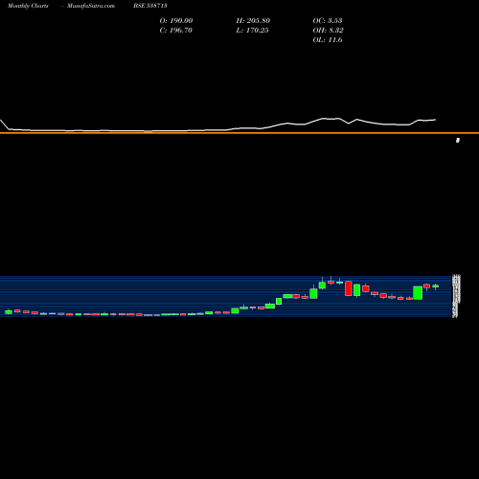Click the tallest red candlestick
This screenshot has width=479, height=479.
[x=349, y=288]
